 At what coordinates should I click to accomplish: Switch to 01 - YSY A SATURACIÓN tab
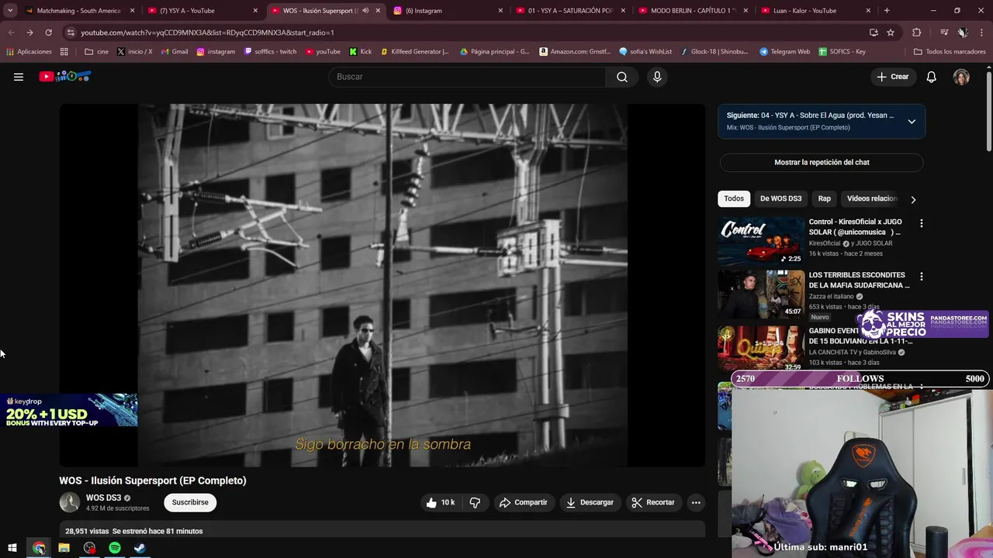tap(570, 11)
